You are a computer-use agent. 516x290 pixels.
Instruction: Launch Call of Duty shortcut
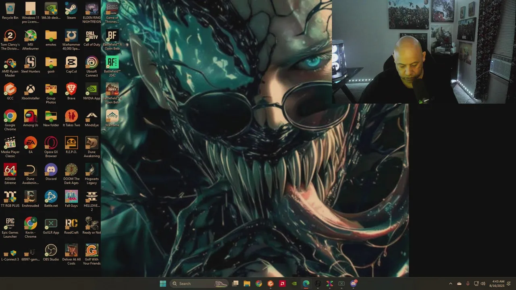(x=92, y=38)
